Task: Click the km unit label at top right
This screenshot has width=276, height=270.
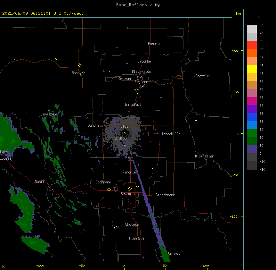Action: pyautogui.click(x=239, y=13)
